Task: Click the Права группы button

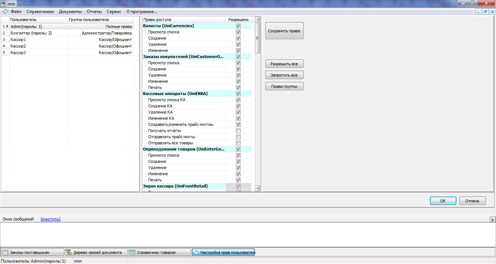Action: click(x=284, y=86)
